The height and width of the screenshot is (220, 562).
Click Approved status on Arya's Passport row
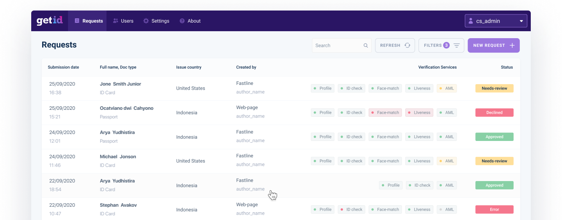point(494,137)
